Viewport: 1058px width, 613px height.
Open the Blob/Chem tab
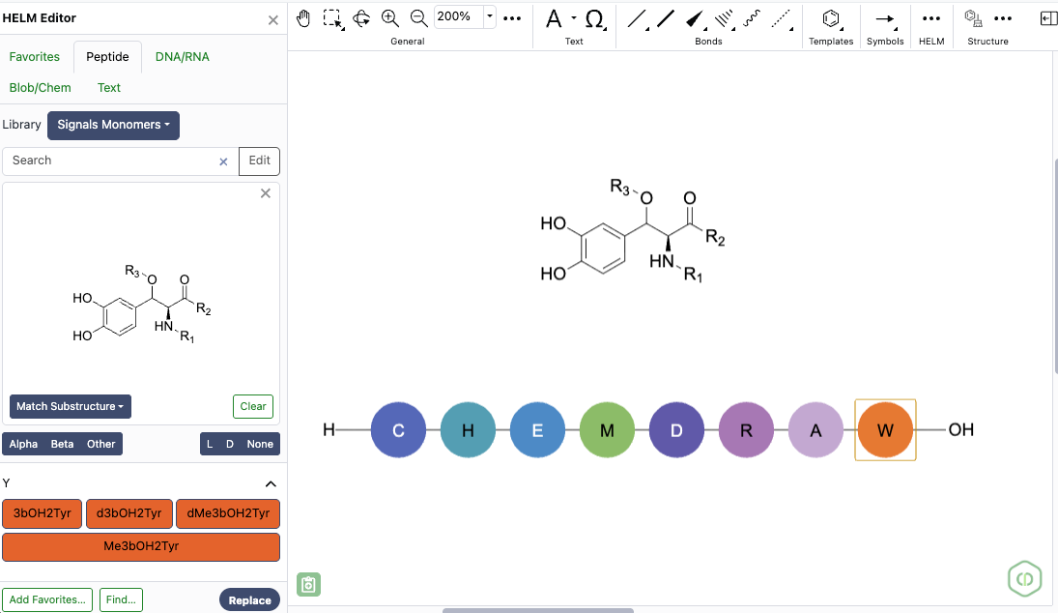coord(41,87)
